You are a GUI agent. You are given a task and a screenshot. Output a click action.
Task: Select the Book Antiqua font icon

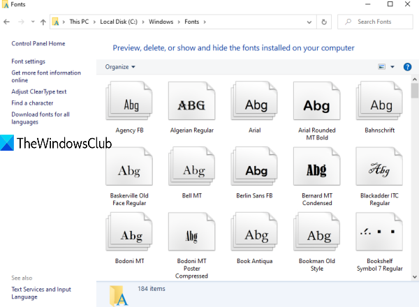point(254,232)
